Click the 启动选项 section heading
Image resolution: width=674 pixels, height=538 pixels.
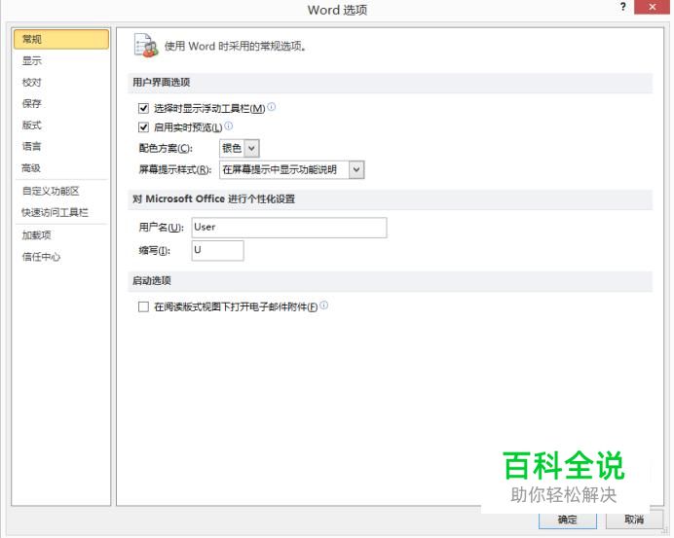[x=152, y=281]
